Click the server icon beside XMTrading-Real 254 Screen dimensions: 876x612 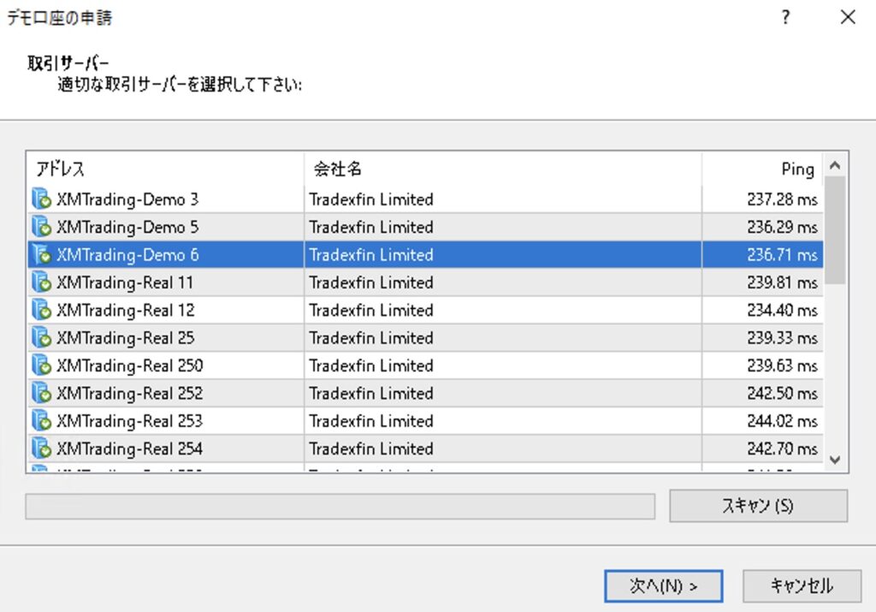click(x=41, y=449)
